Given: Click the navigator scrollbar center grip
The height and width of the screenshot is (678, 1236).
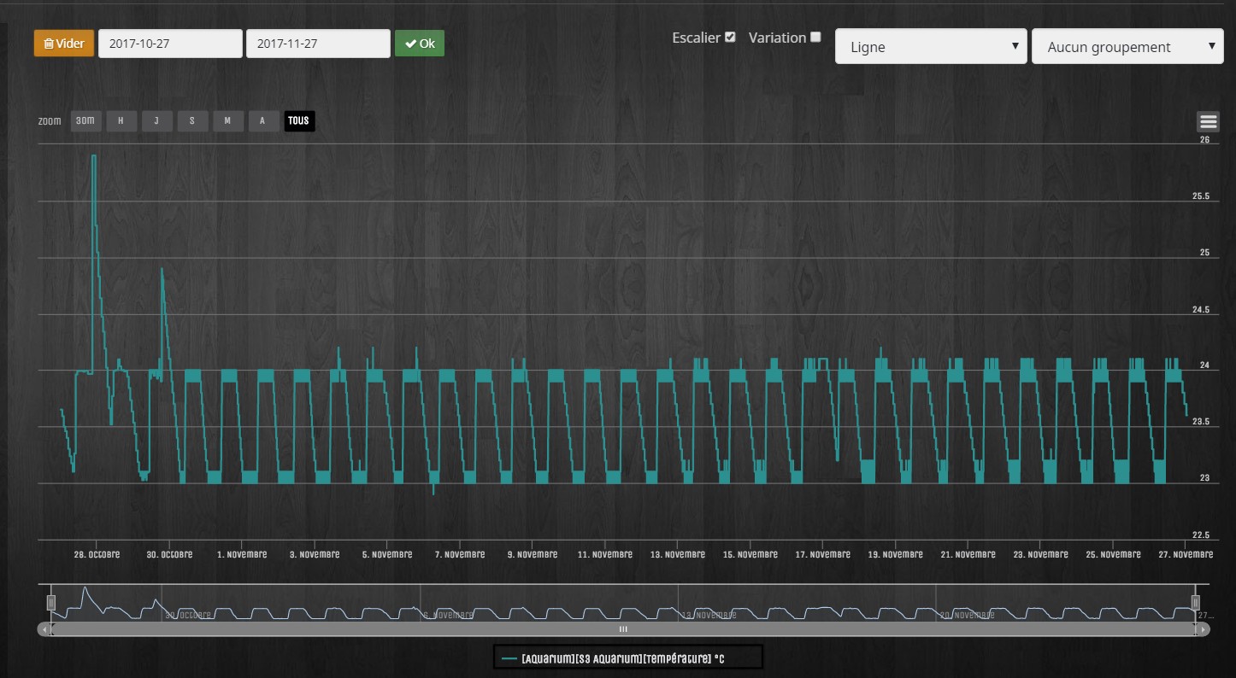Looking at the screenshot, I should pyautogui.click(x=623, y=629).
